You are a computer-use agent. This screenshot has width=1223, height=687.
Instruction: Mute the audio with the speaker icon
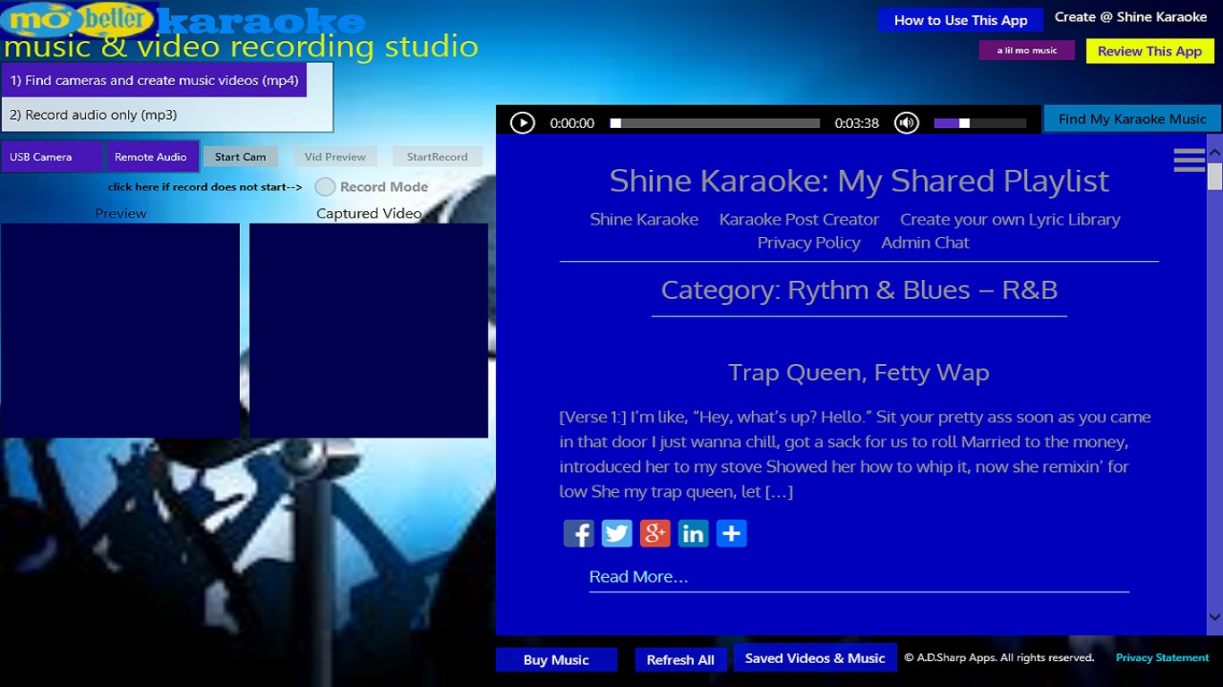pos(906,123)
